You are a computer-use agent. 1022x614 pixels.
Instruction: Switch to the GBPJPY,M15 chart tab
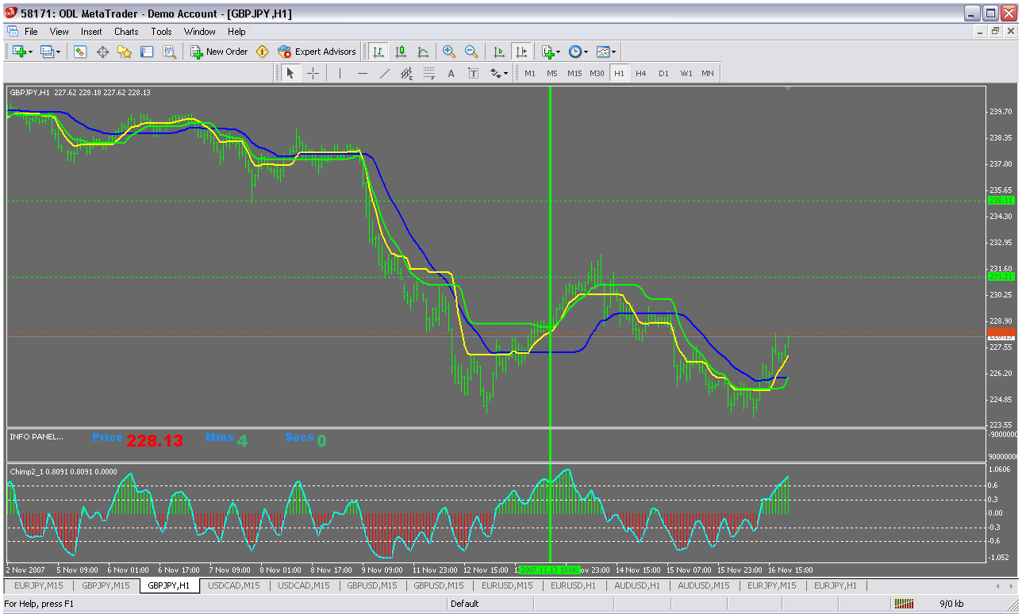[106, 585]
